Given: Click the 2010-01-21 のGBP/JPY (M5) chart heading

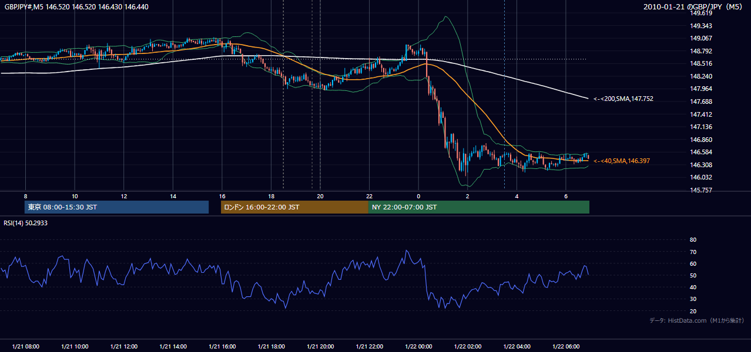Looking at the screenshot, I should pos(694,6).
